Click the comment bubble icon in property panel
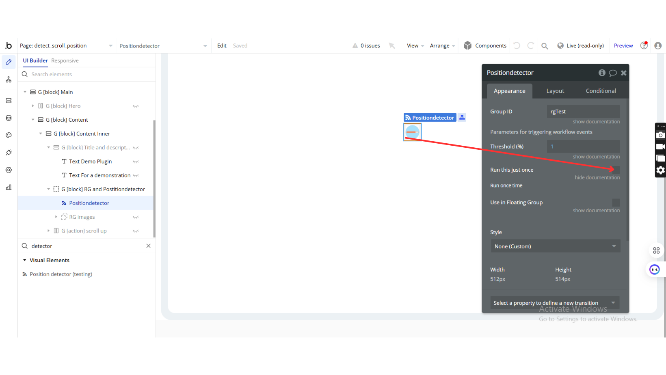The width and height of the screenshot is (666, 375). [x=613, y=73]
